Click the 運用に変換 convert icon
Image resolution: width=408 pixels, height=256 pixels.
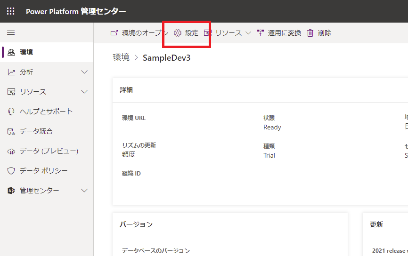click(261, 33)
